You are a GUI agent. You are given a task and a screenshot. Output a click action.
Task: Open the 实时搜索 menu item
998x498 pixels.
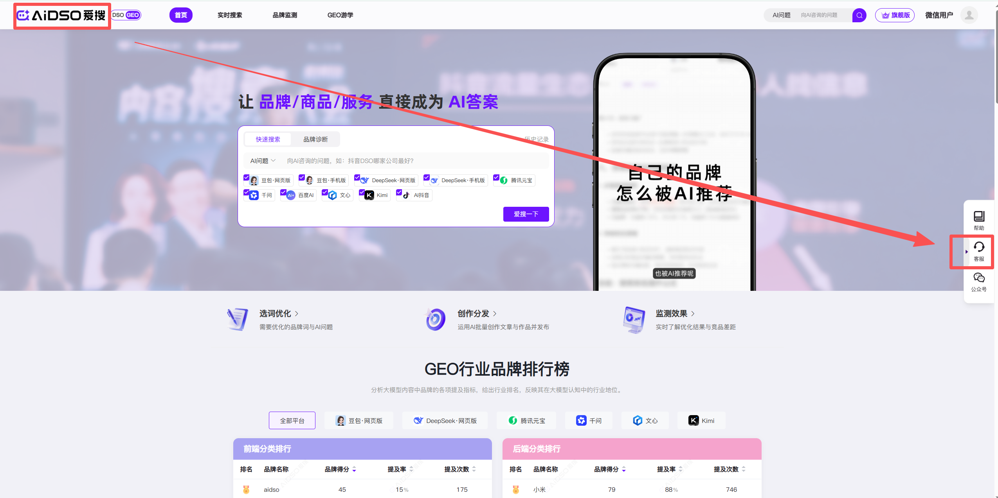[x=230, y=15]
